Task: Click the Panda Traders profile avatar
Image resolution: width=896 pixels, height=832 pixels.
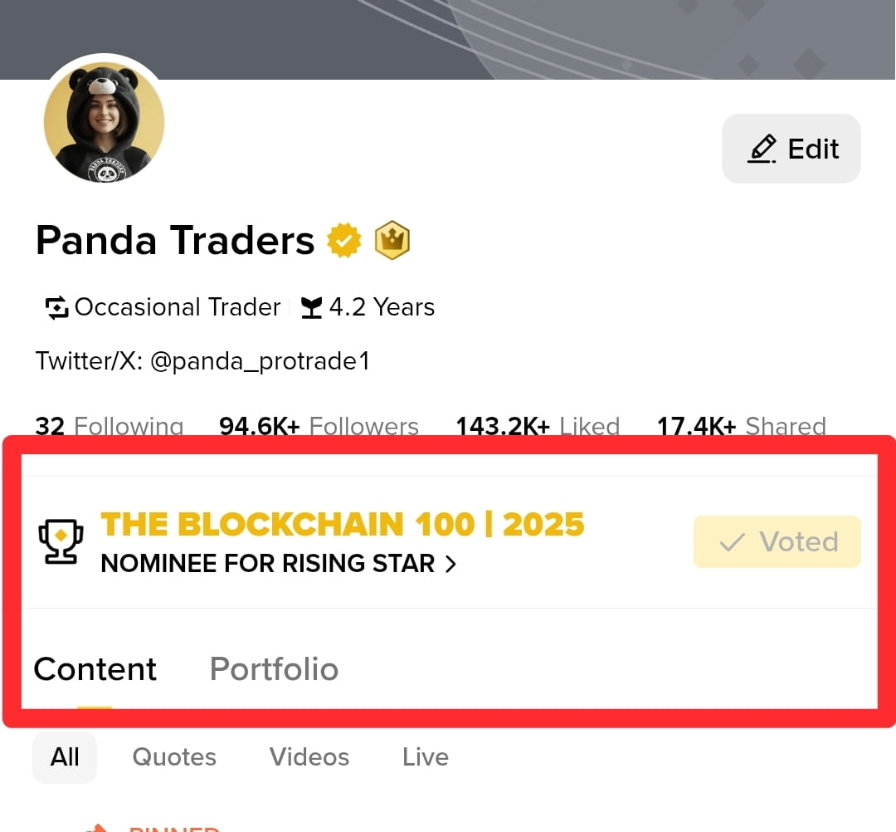Action: (x=104, y=122)
